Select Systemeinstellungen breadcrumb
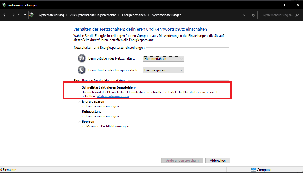 click(167, 15)
